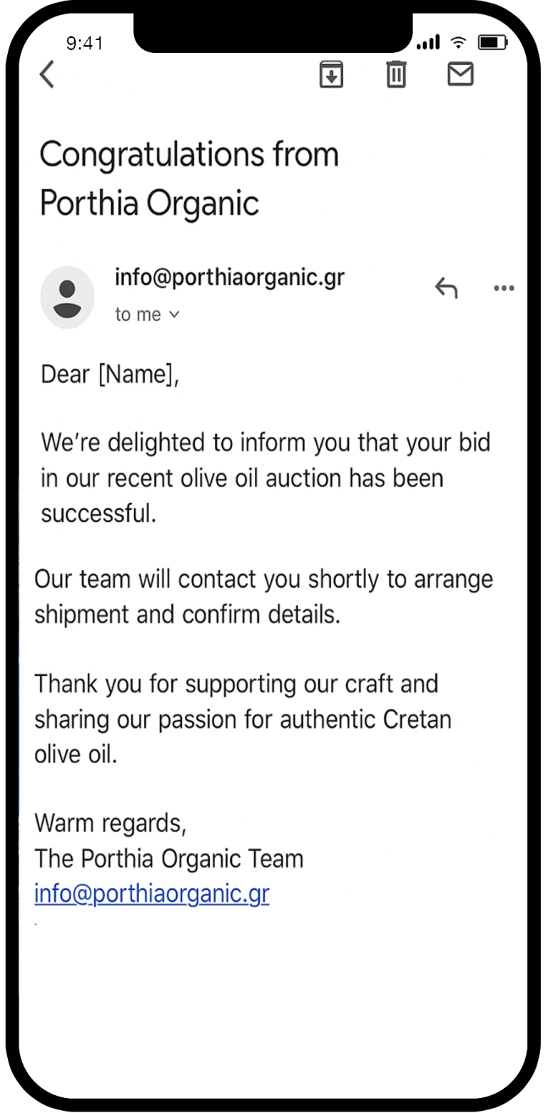The image size is (548, 1113).
Task: Tap the paragraph about arranging shipment
Action: pyautogui.click(x=263, y=596)
